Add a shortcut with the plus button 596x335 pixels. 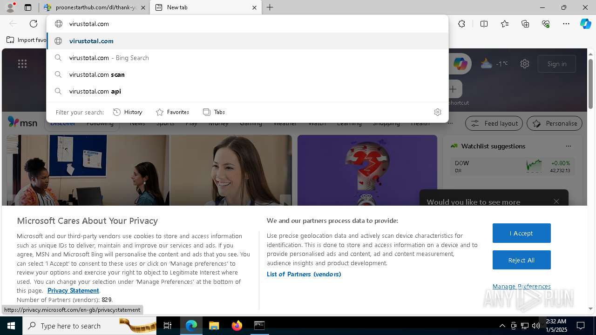453,89
